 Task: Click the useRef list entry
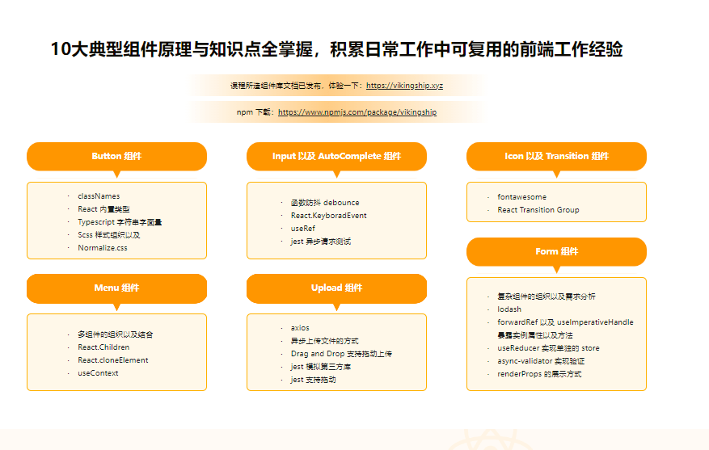tap(303, 228)
